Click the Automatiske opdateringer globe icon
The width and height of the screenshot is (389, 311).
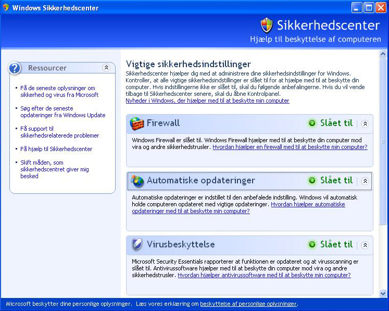pos(137,181)
